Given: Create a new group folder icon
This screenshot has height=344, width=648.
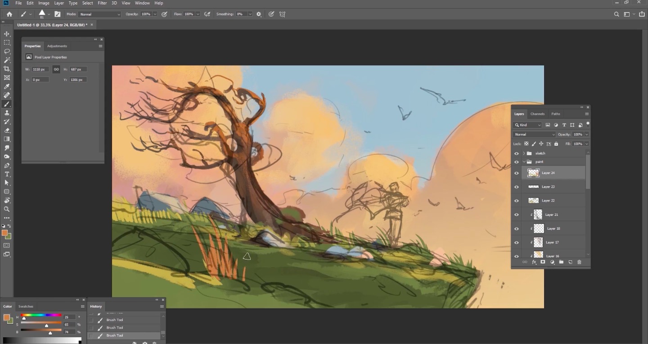Looking at the screenshot, I should pos(561,262).
